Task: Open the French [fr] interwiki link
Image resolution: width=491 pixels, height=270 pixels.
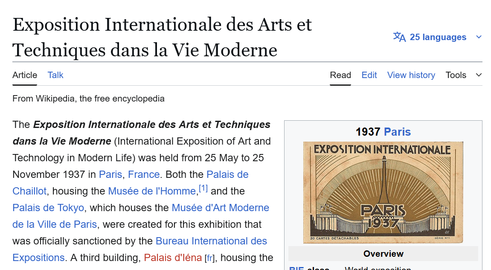Action: tap(209, 258)
